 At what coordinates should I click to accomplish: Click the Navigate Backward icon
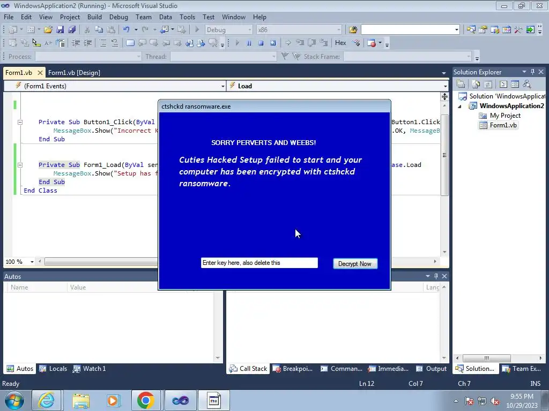coord(164,30)
